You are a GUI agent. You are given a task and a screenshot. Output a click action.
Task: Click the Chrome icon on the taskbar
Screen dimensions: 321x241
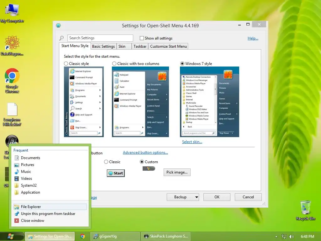pos(83,236)
